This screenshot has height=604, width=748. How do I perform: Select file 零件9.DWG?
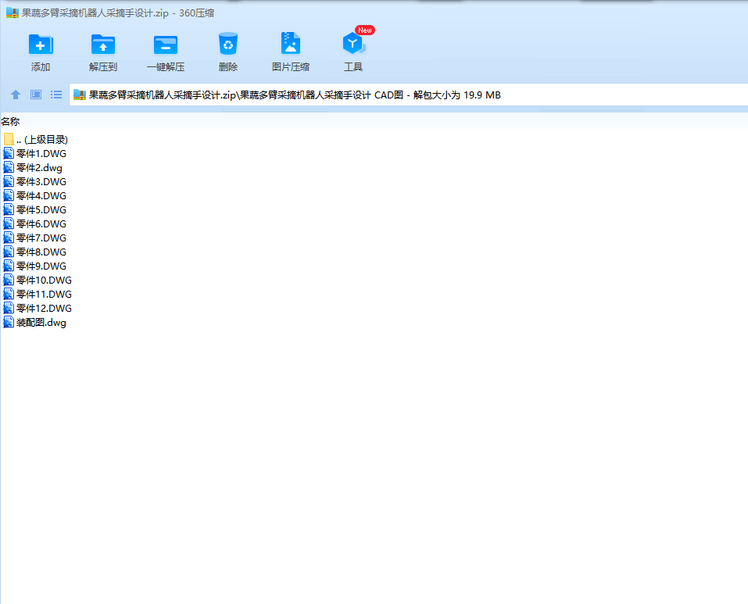35,266
